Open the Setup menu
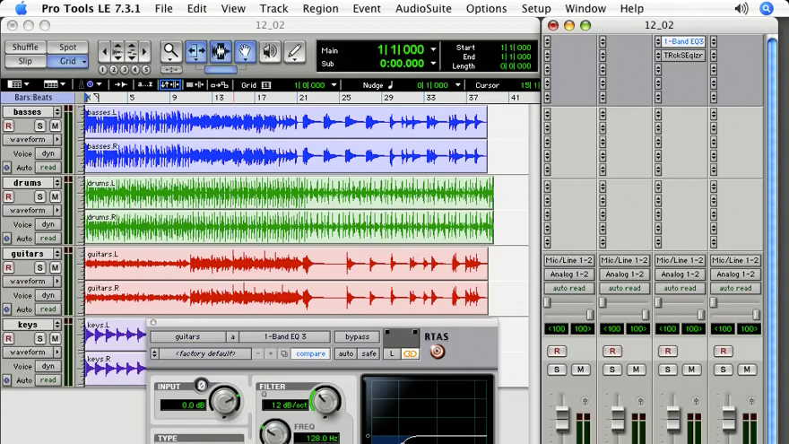 (x=536, y=9)
